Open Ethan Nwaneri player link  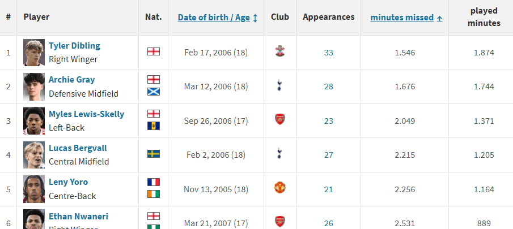78,216
